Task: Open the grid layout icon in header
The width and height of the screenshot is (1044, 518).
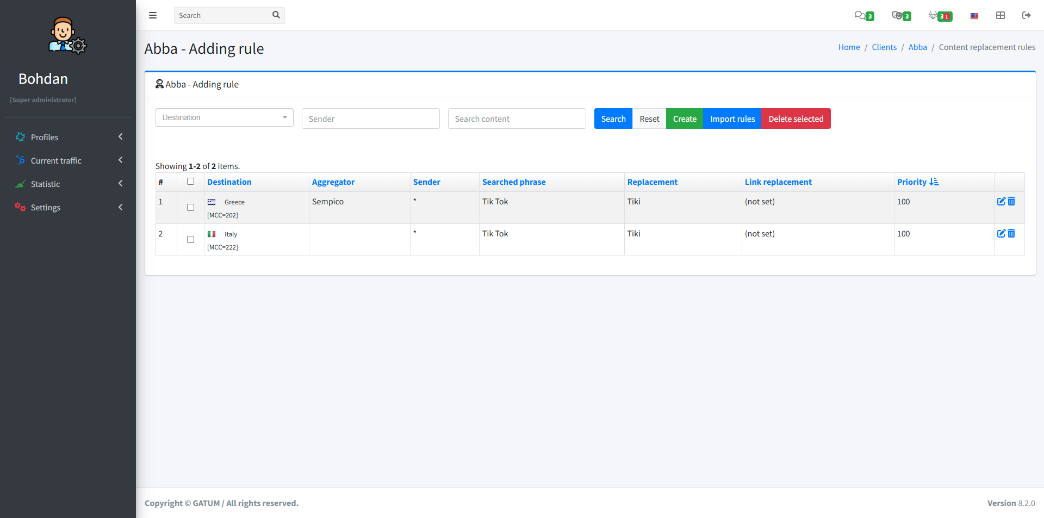Action: click(1000, 15)
